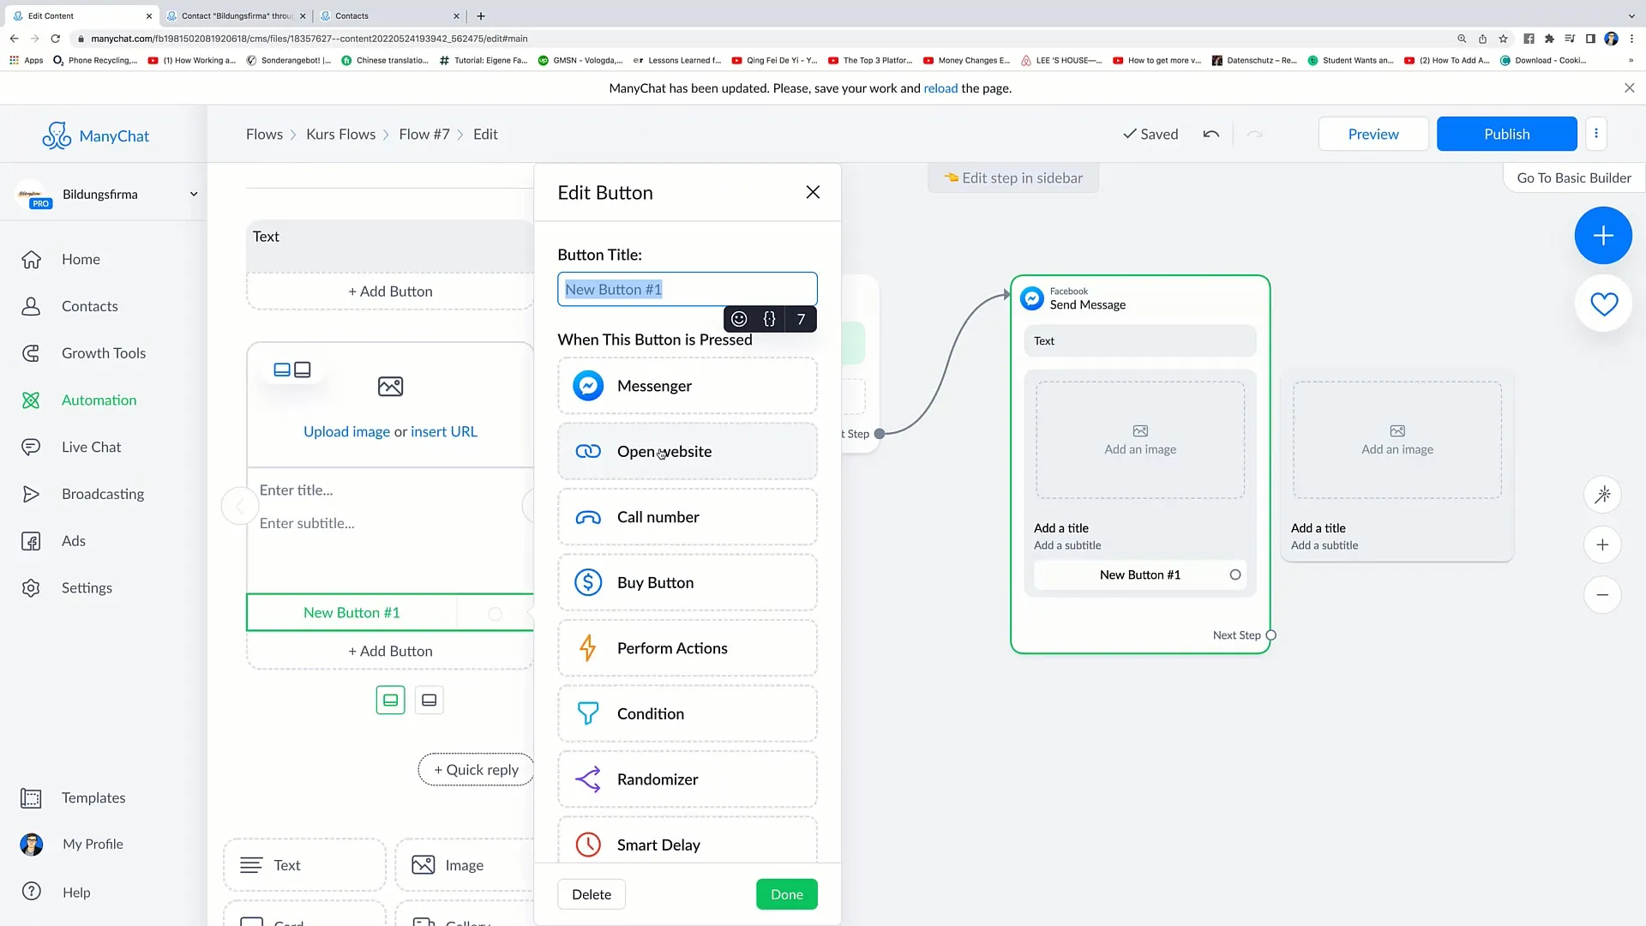Navigate to Flows breadcrumb

coord(264,134)
